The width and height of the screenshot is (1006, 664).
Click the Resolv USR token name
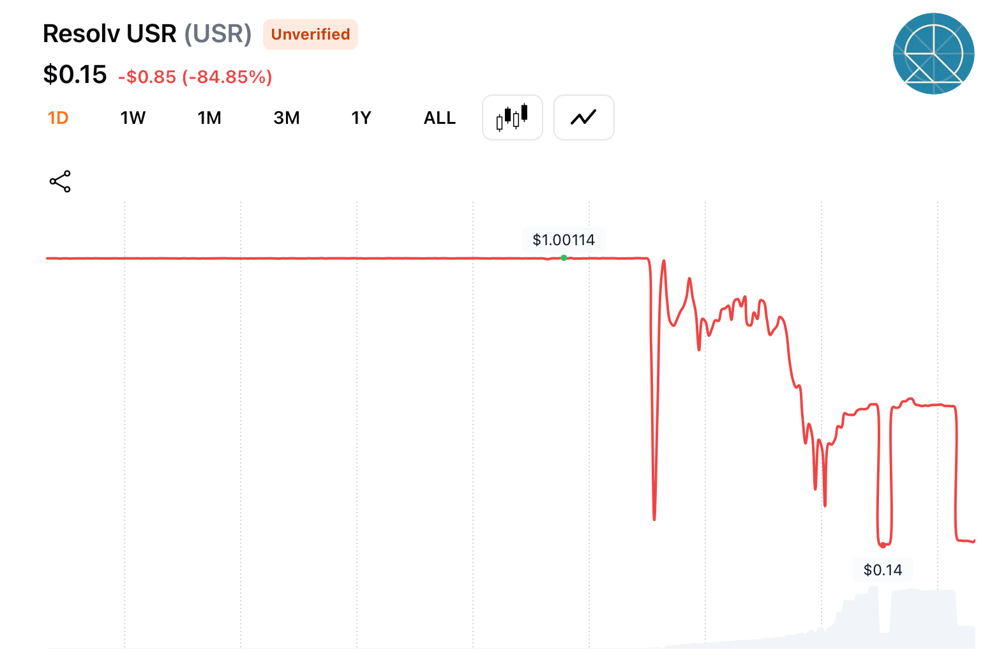[109, 33]
